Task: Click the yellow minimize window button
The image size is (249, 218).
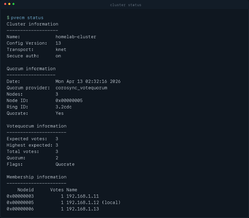Action: click(x=9, y=4)
